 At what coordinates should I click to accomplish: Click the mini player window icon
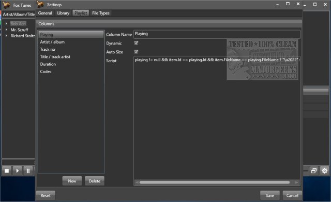tap(314, 171)
